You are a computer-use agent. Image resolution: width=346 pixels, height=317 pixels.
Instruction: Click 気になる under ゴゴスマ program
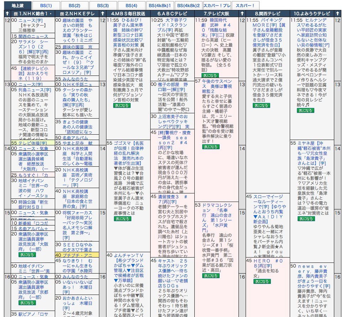click(x=122, y=219)
